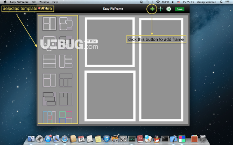Screen dimensions: 233x145
Task: Open the Help menu
Action: 55,2
